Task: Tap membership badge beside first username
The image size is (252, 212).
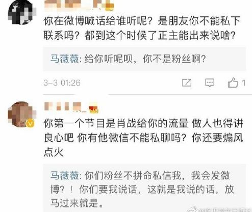Action: [109, 7]
